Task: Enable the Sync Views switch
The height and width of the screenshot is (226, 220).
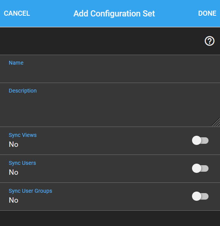Action: 200,140
